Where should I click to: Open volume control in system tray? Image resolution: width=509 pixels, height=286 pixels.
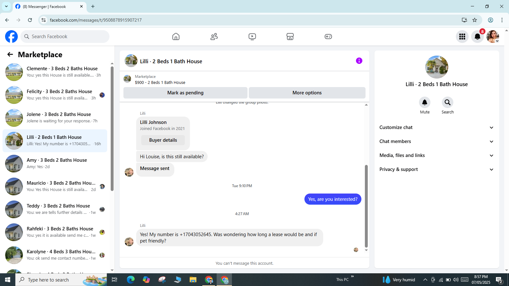(x=456, y=280)
